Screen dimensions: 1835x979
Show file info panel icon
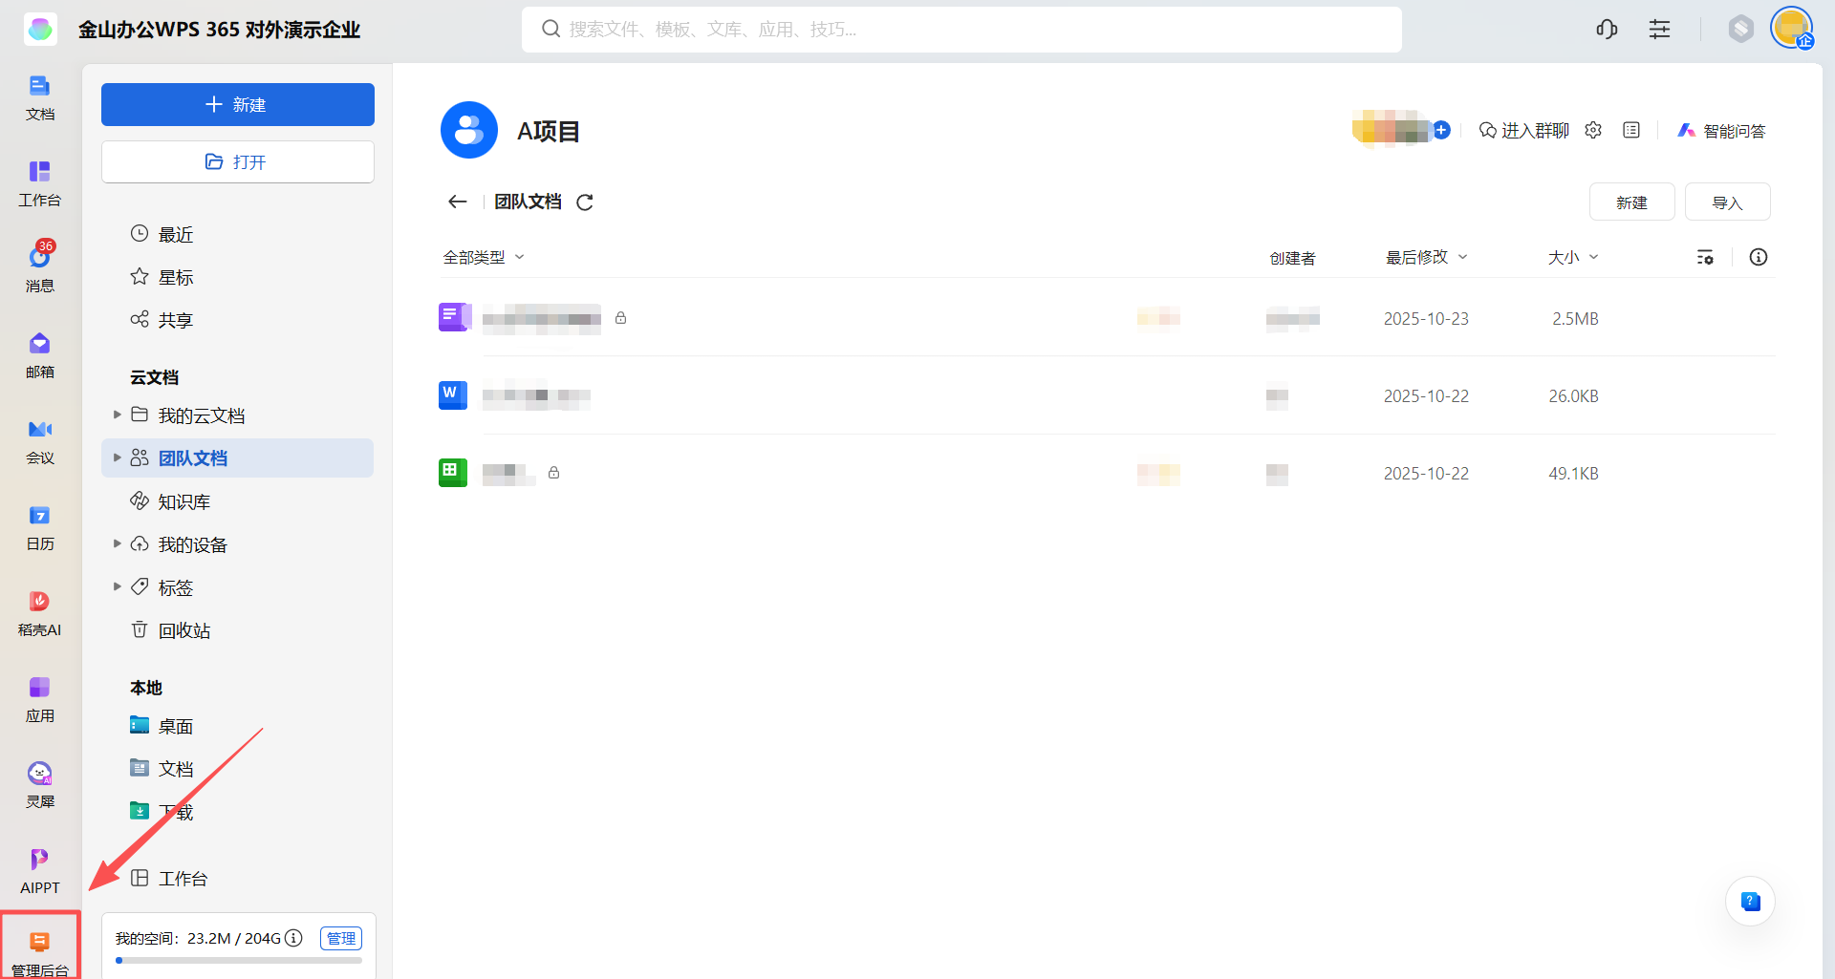pyautogui.click(x=1758, y=257)
